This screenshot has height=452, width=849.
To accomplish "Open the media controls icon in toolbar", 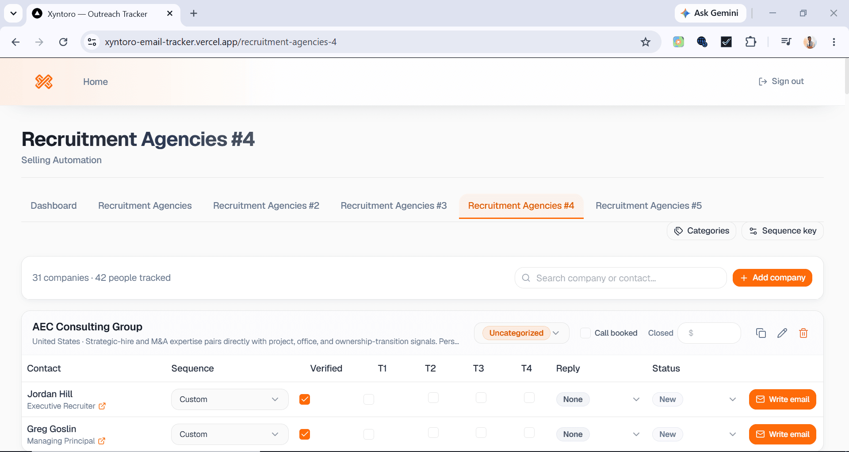I will click(786, 42).
